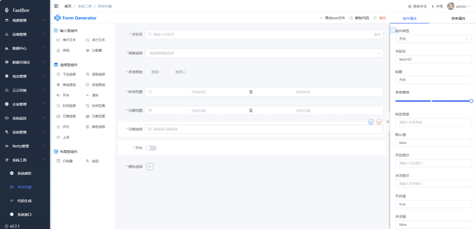The image size is (476, 229).
Task: Click the 标签宽度 input field
Action: (433, 122)
